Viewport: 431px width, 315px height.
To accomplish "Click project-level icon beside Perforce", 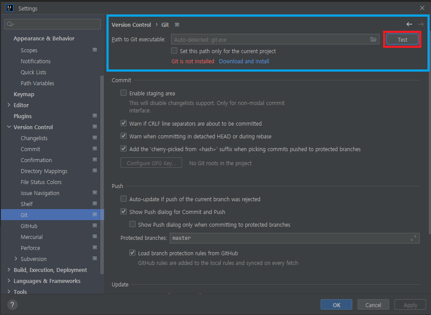I will 95,247.
